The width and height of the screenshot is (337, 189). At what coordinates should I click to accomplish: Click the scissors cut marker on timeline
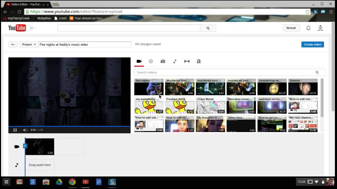(25, 146)
